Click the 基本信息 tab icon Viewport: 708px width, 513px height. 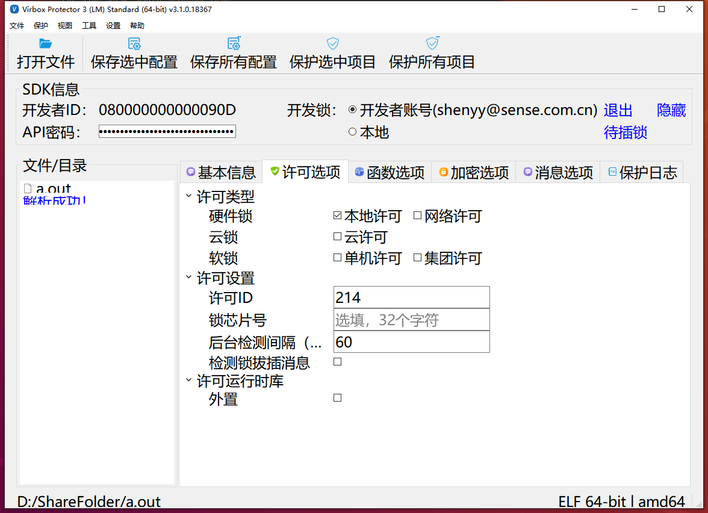coord(191,172)
